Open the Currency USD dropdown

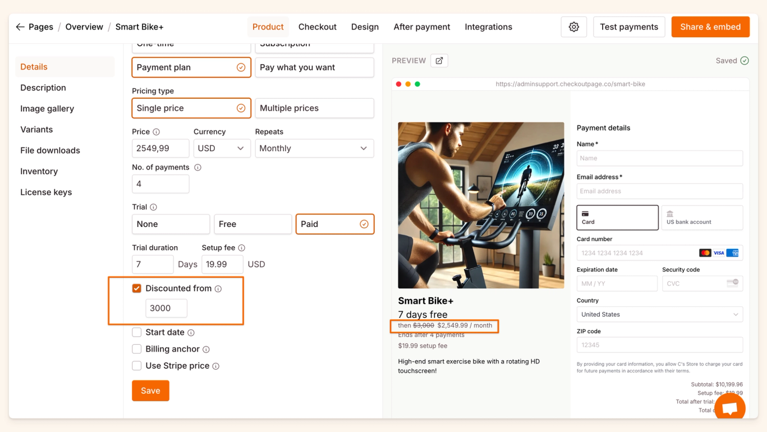222,149
